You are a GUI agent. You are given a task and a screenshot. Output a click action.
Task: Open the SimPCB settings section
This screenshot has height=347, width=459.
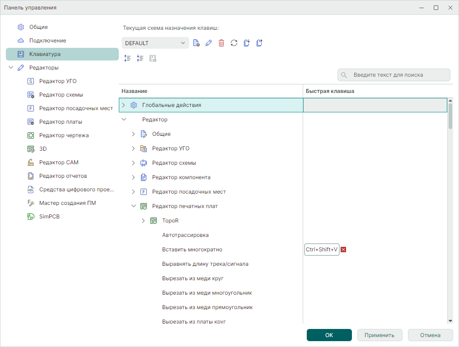click(49, 217)
